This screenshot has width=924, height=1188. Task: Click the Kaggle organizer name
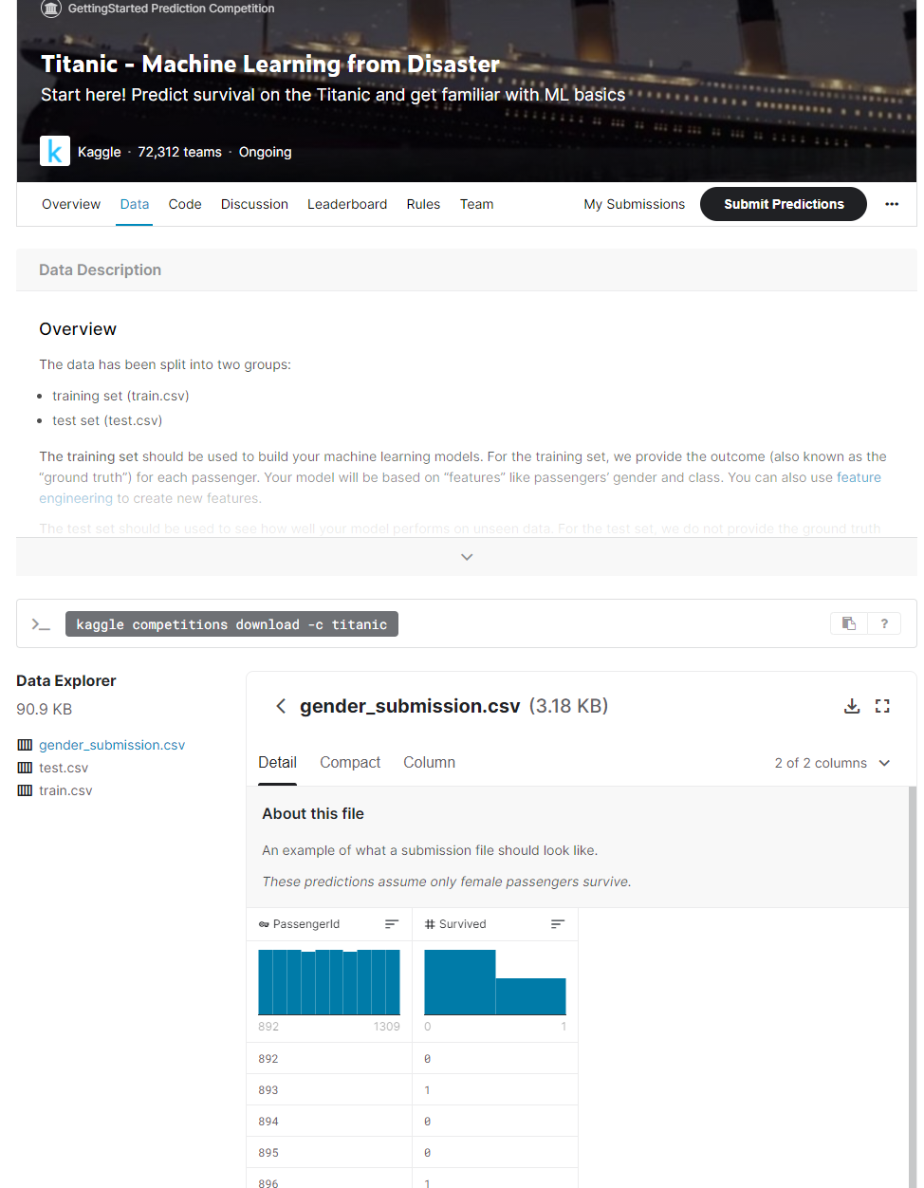click(100, 152)
